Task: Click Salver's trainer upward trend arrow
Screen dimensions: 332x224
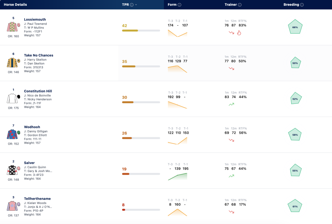Action: tap(231, 176)
